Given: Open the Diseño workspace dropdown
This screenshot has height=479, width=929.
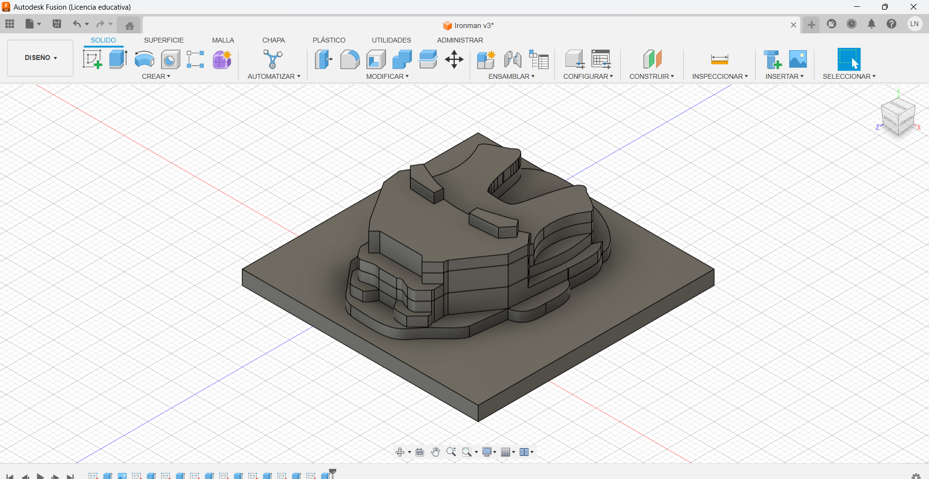Looking at the screenshot, I should coord(41,58).
